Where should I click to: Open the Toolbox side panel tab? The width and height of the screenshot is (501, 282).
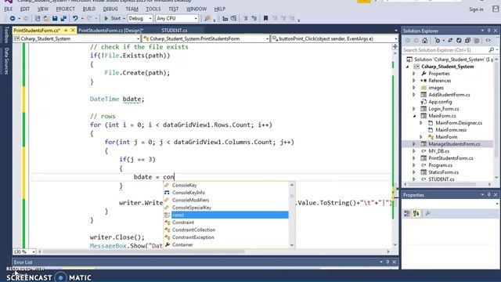pyautogui.click(x=6, y=34)
